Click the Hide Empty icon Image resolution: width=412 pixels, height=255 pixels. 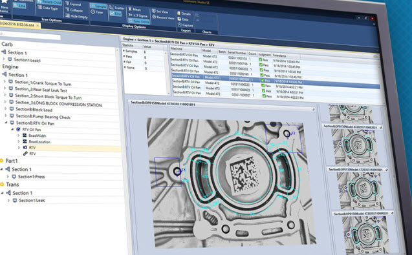coord(67,15)
